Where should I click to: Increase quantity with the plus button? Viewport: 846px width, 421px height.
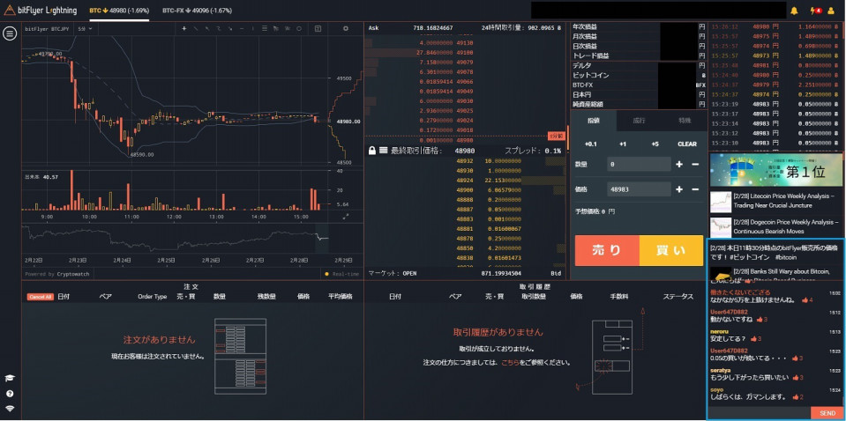coord(679,164)
